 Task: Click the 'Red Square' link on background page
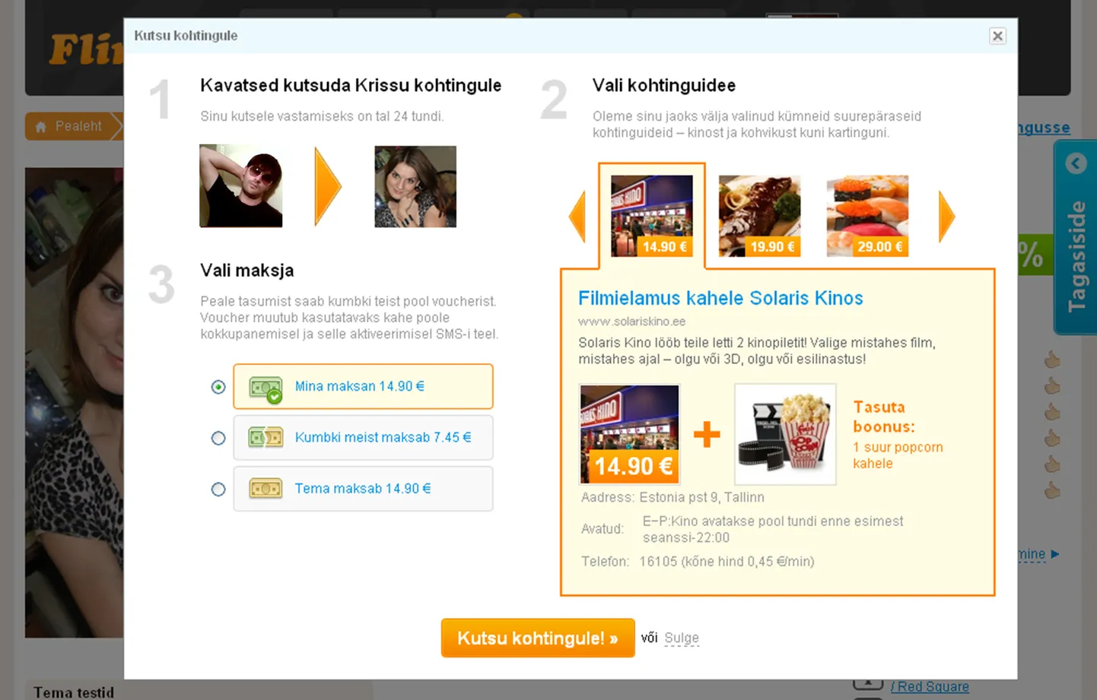(x=930, y=686)
